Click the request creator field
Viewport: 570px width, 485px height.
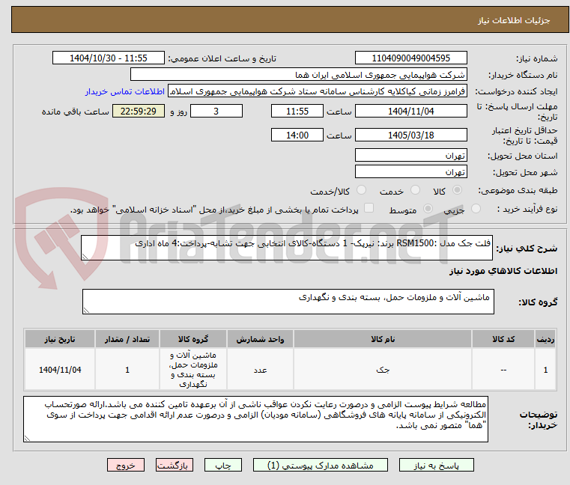point(318,91)
